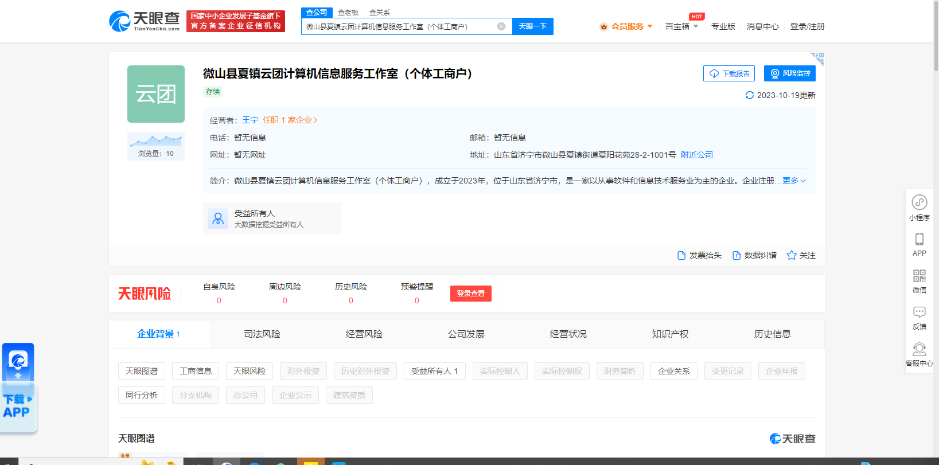View the 浏览量 page views chart
The width and height of the screenshot is (939, 465).
(x=156, y=146)
